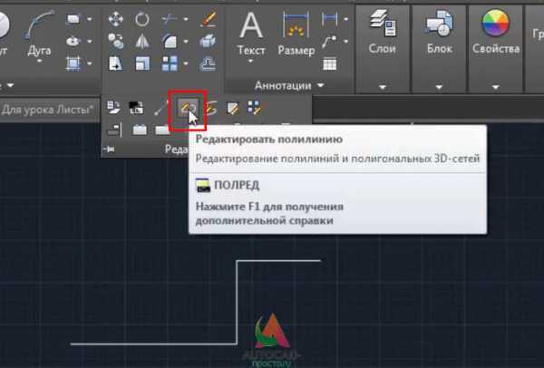
Task: Select the Align tool icon
Action: (114, 130)
